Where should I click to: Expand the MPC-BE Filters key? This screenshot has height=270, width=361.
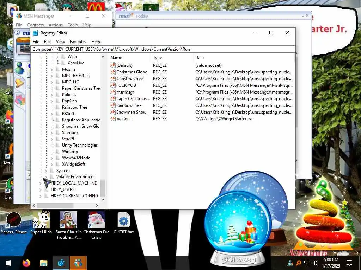tap(51, 76)
